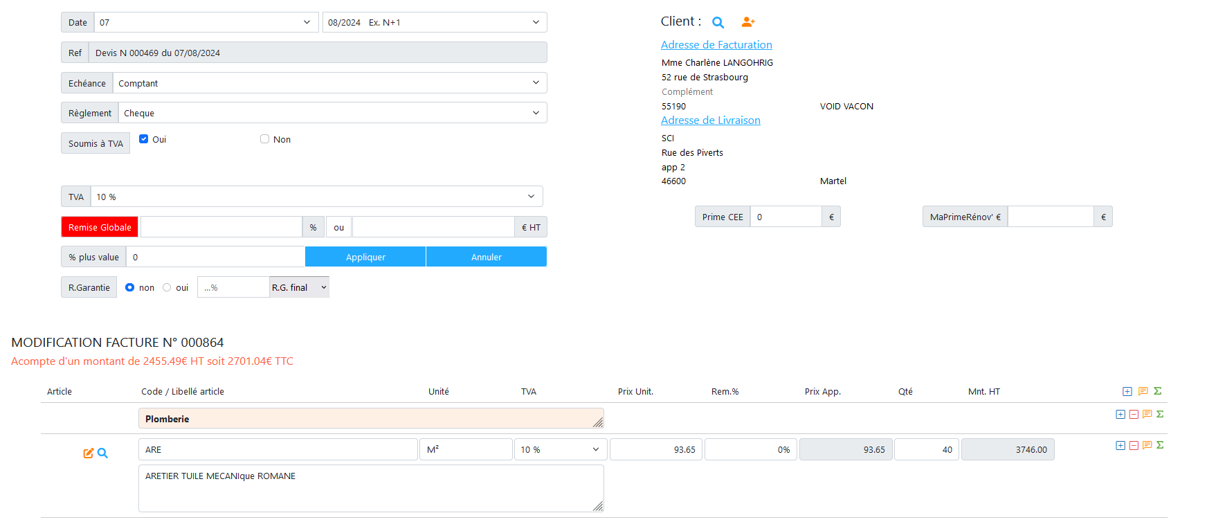The height and width of the screenshot is (522, 1207).
Task: Click the Appliquer button
Action: (x=365, y=257)
